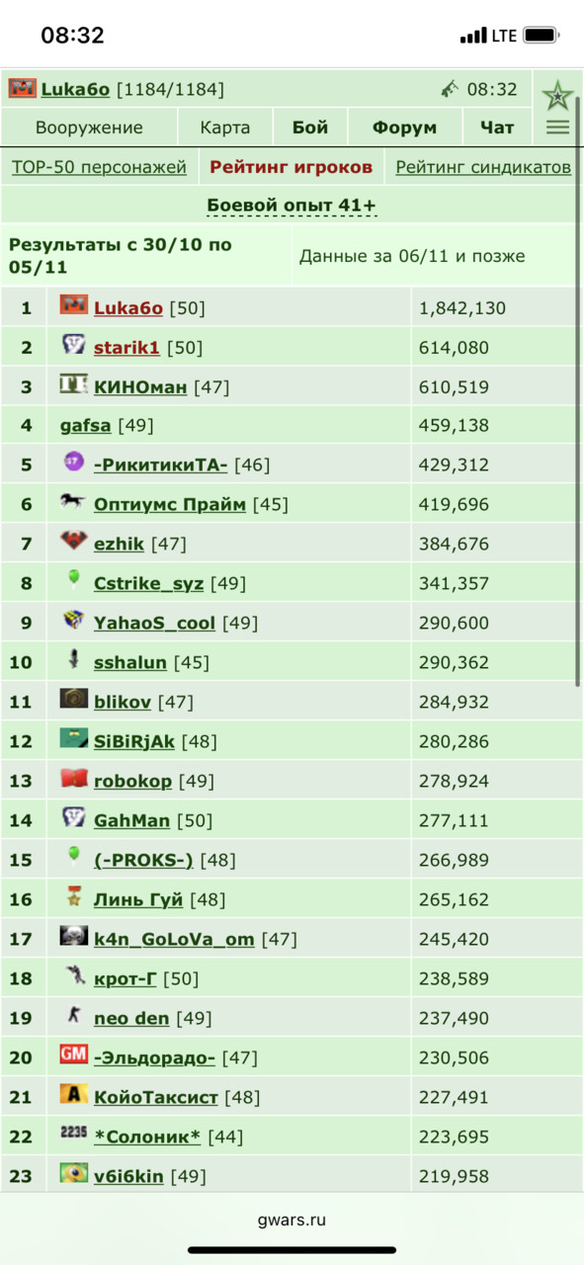Open the Вооружение menu
This screenshot has height=1265, width=584.
pos(89,127)
